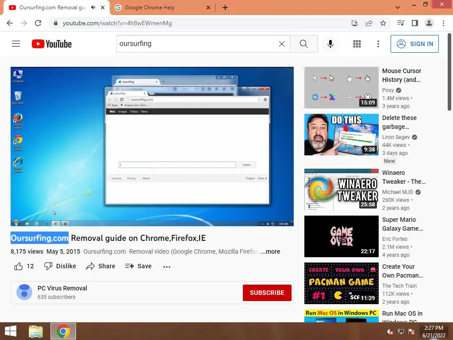The width and height of the screenshot is (453, 340).
Task: Start voice search with the microphone
Action: coord(330,44)
